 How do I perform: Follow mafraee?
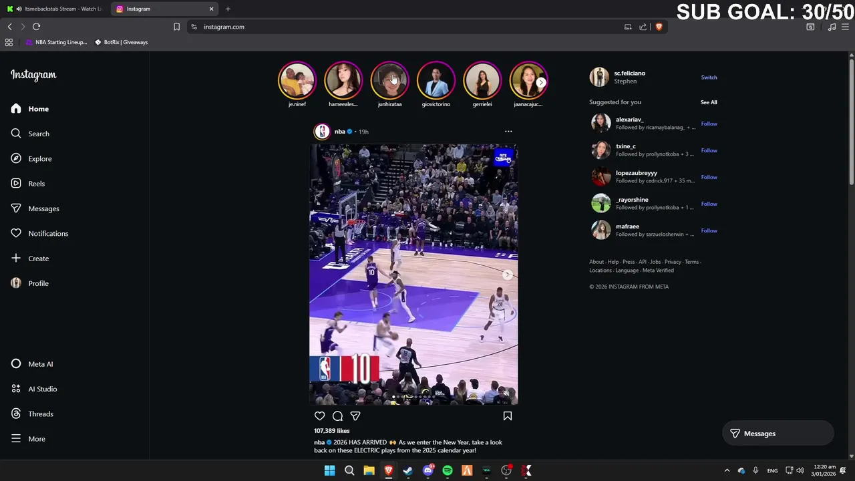pos(709,230)
